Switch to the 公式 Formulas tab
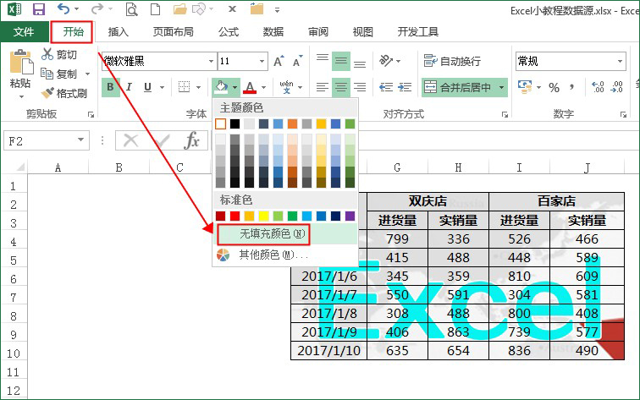The height and width of the screenshot is (400, 640). click(229, 31)
